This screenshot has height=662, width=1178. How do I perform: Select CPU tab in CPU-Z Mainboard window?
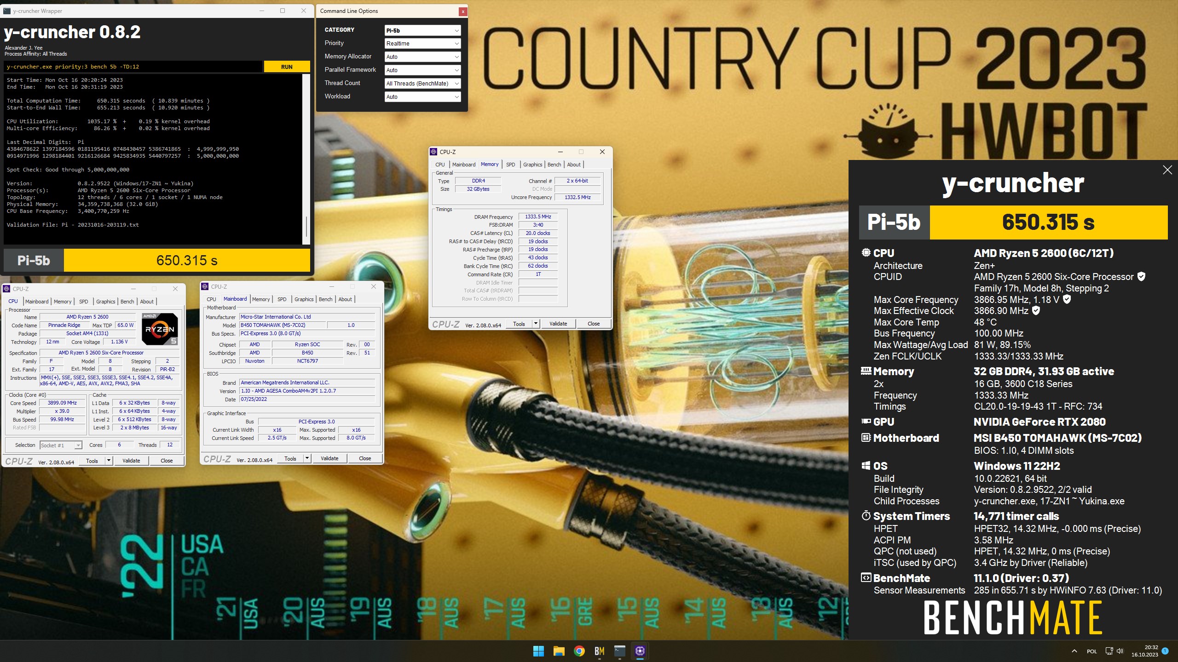[x=211, y=299]
